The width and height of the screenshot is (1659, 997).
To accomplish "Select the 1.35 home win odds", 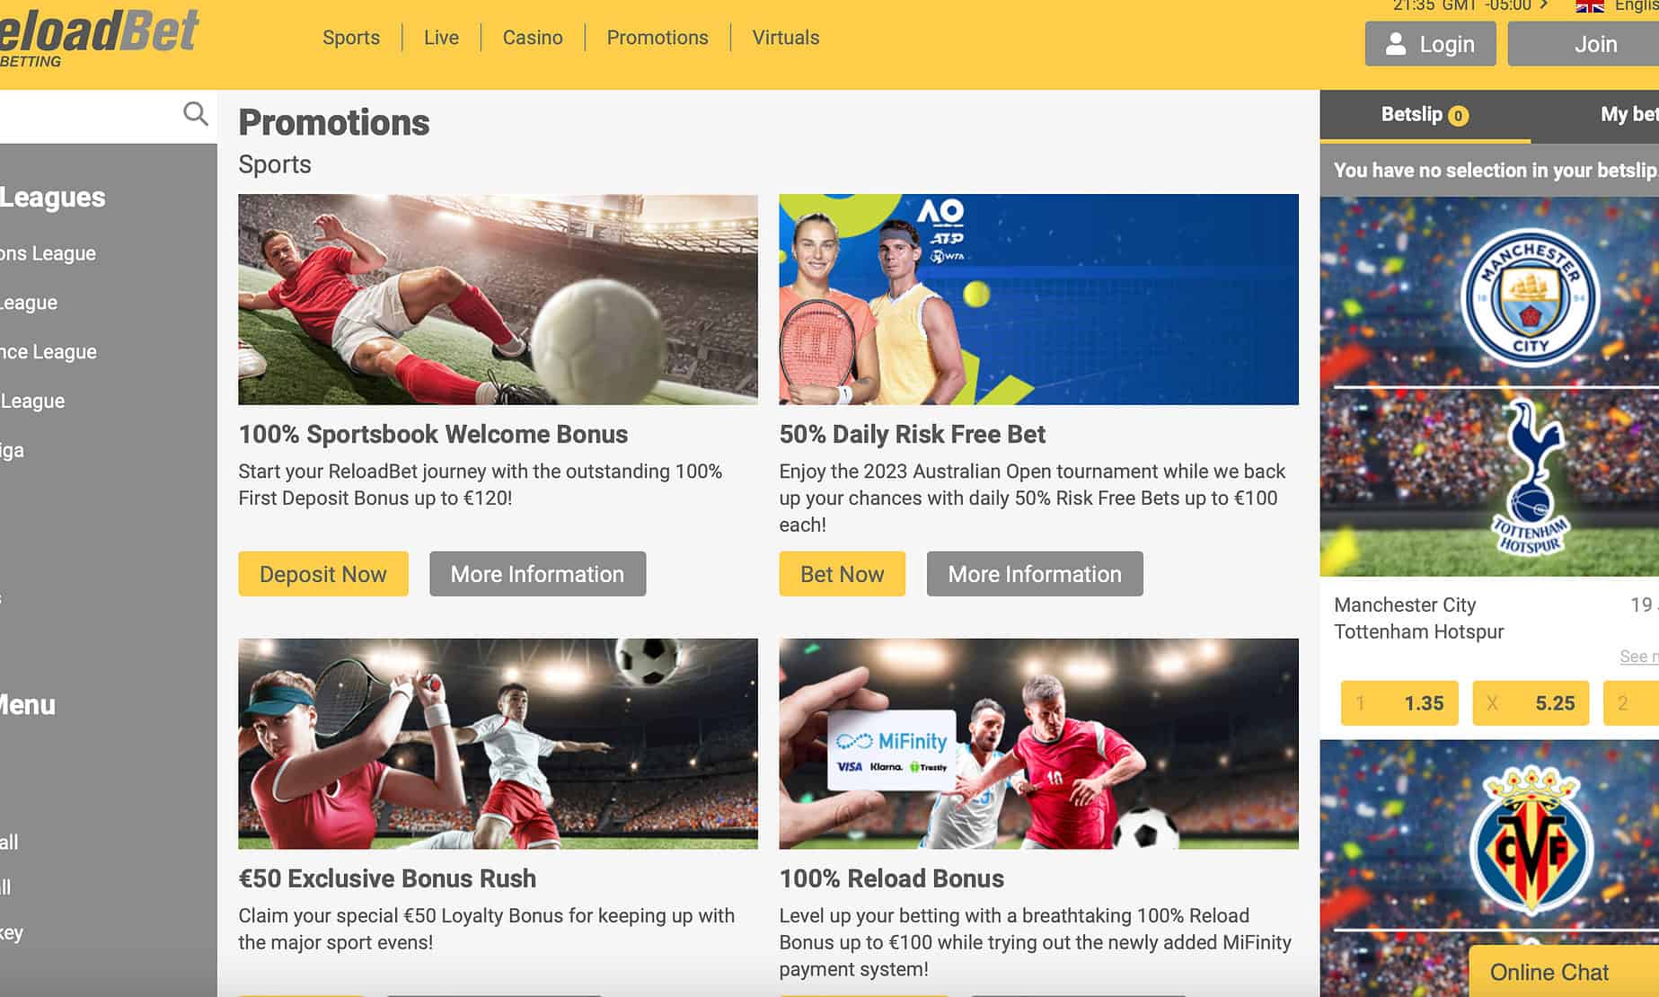I will (x=1399, y=703).
